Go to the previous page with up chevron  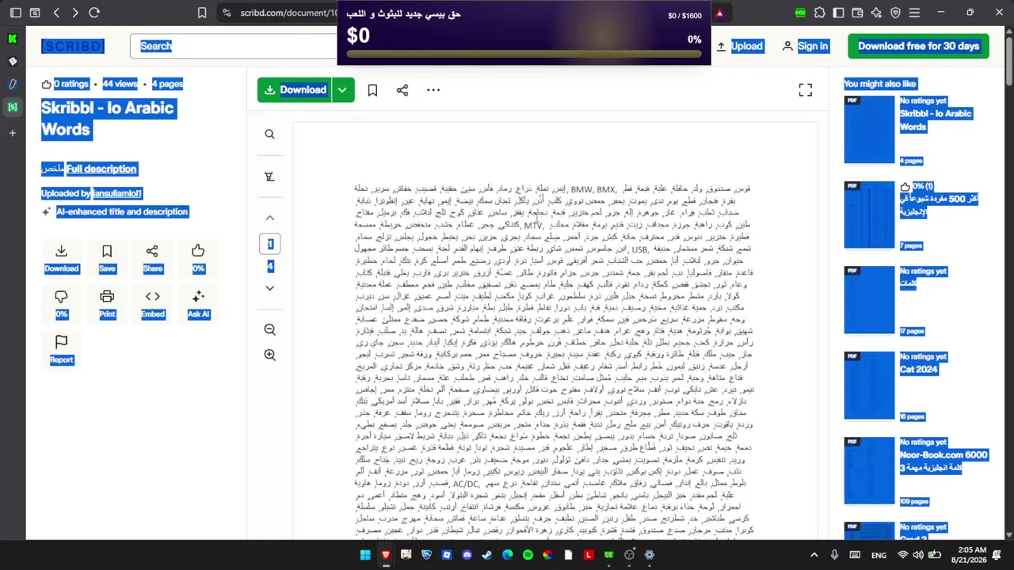tap(269, 218)
